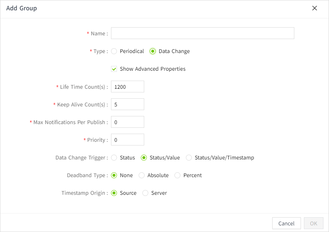Close the Add Group dialog with X
The width and height of the screenshot is (329, 232).
click(x=315, y=8)
